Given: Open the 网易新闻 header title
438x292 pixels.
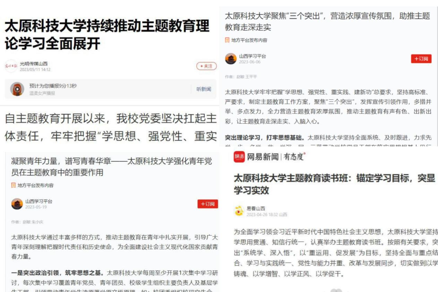Looking at the screenshot, I should tap(262, 157).
